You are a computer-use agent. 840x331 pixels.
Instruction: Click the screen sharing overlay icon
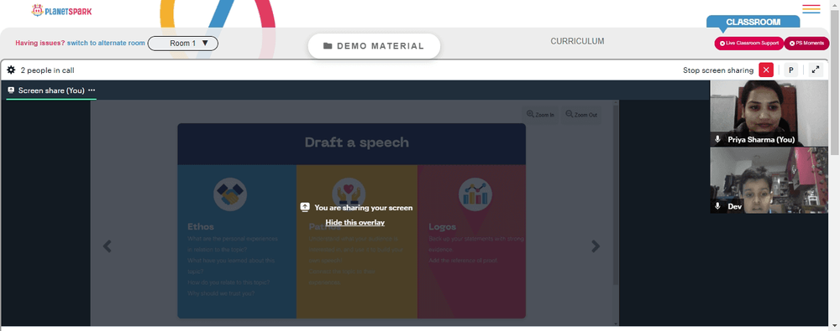pyautogui.click(x=305, y=208)
